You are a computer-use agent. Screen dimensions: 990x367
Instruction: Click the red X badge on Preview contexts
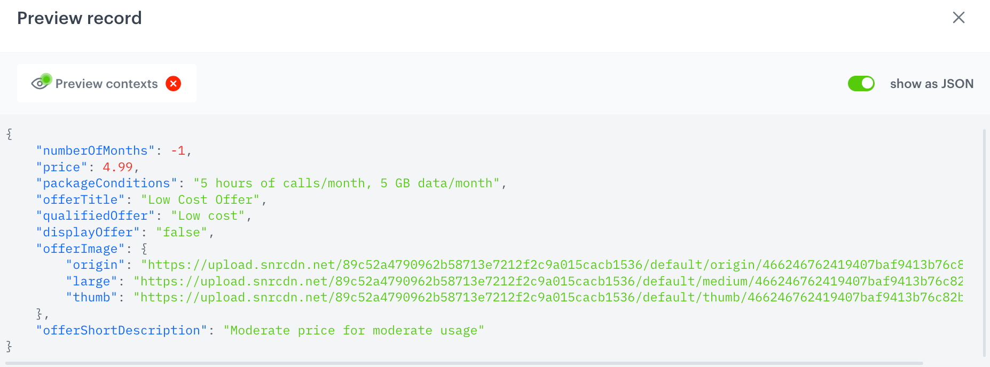[173, 83]
